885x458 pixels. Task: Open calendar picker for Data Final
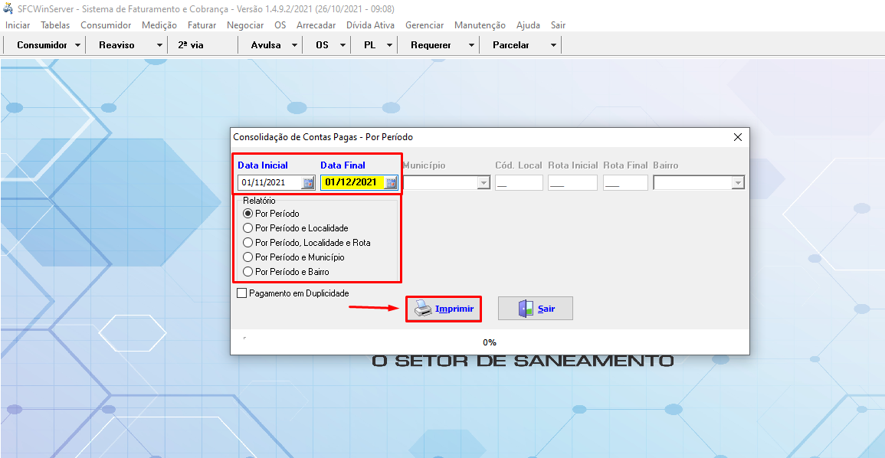[391, 183]
